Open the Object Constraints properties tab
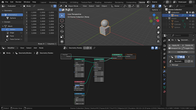This screenshot has width=196, height=110. click(164, 84)
